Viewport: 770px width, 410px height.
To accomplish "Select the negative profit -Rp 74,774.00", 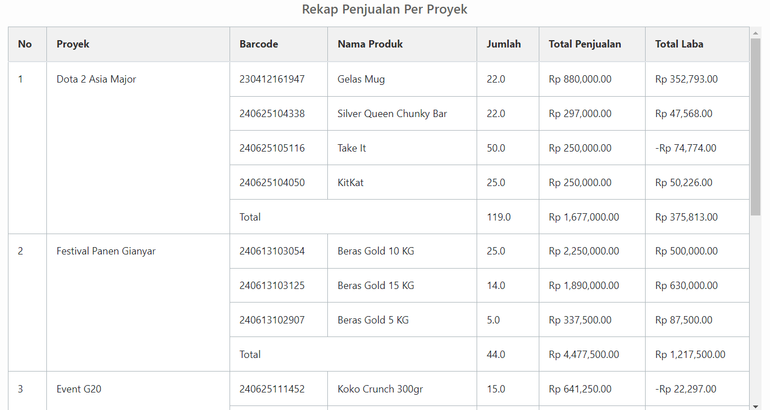I will [685, 148].
